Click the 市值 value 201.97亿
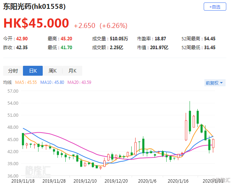The height and width of the screenshot is (185, 233). pyautogui.click(x=159, y=48)
